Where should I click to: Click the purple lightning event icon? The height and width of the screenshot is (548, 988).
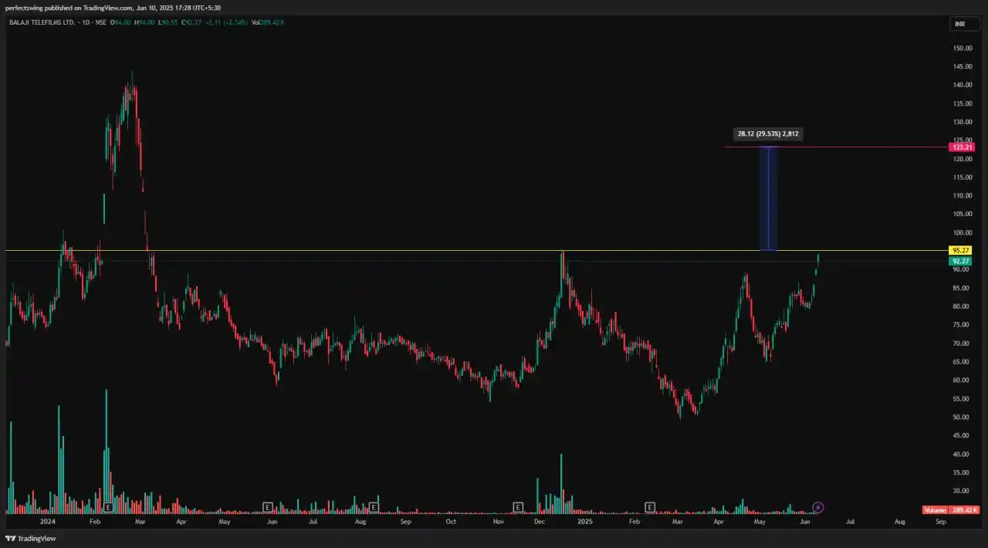point(818,507)
